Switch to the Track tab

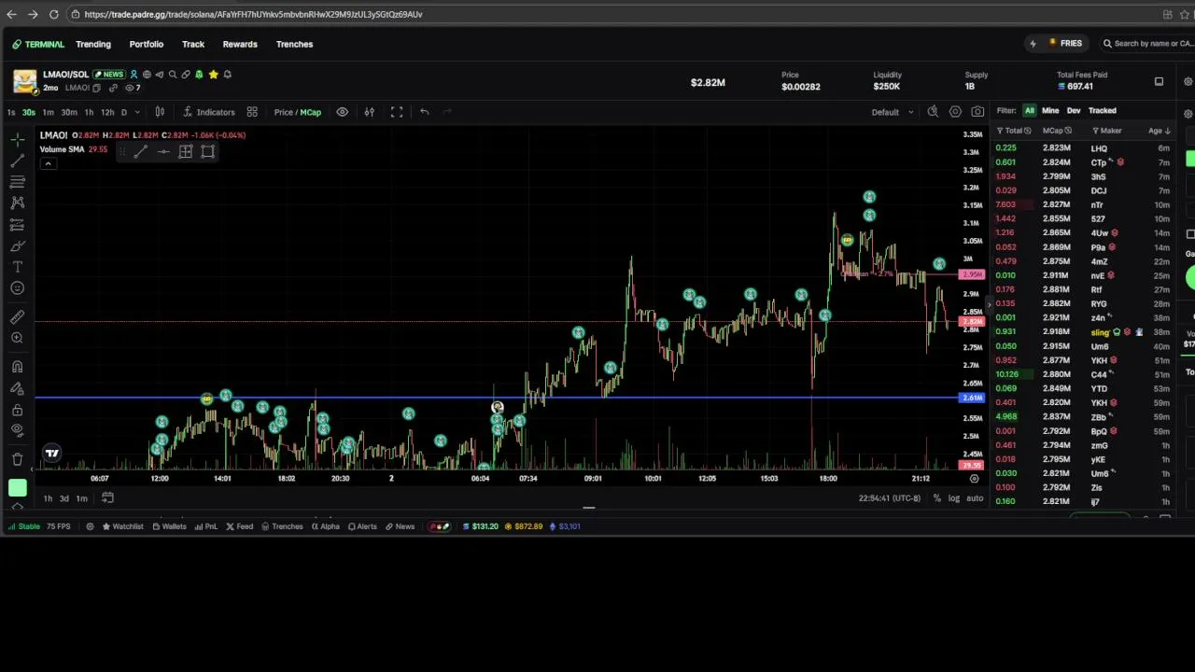(193, 44)
